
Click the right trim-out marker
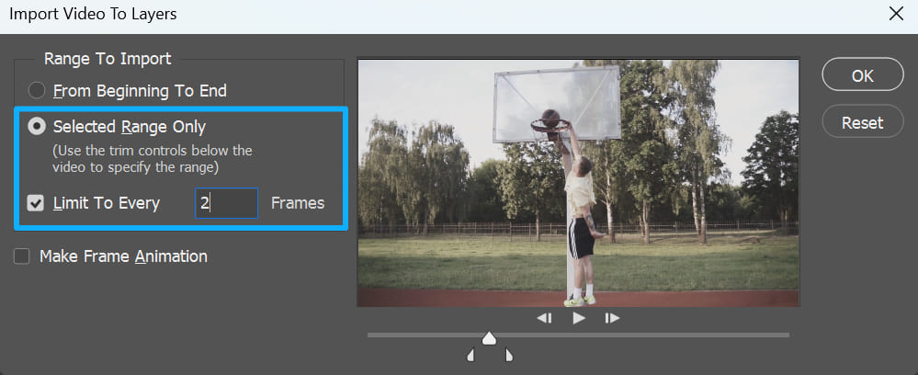509,355
